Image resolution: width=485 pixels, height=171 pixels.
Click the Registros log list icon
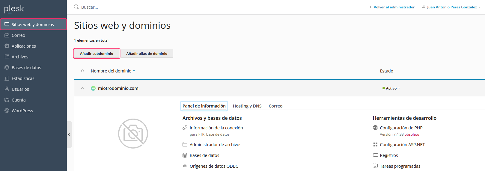pyautogui.click(x=375, y=155)
